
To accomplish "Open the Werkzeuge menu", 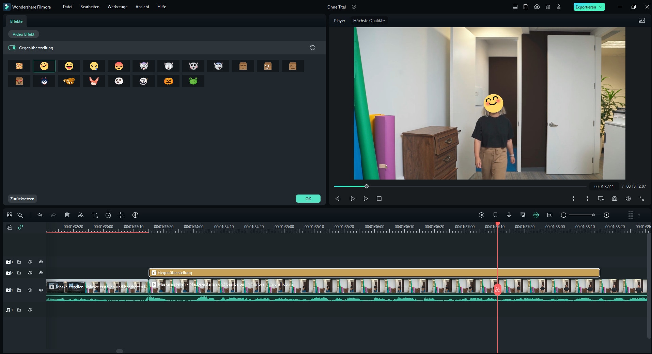I will point(118,7).
